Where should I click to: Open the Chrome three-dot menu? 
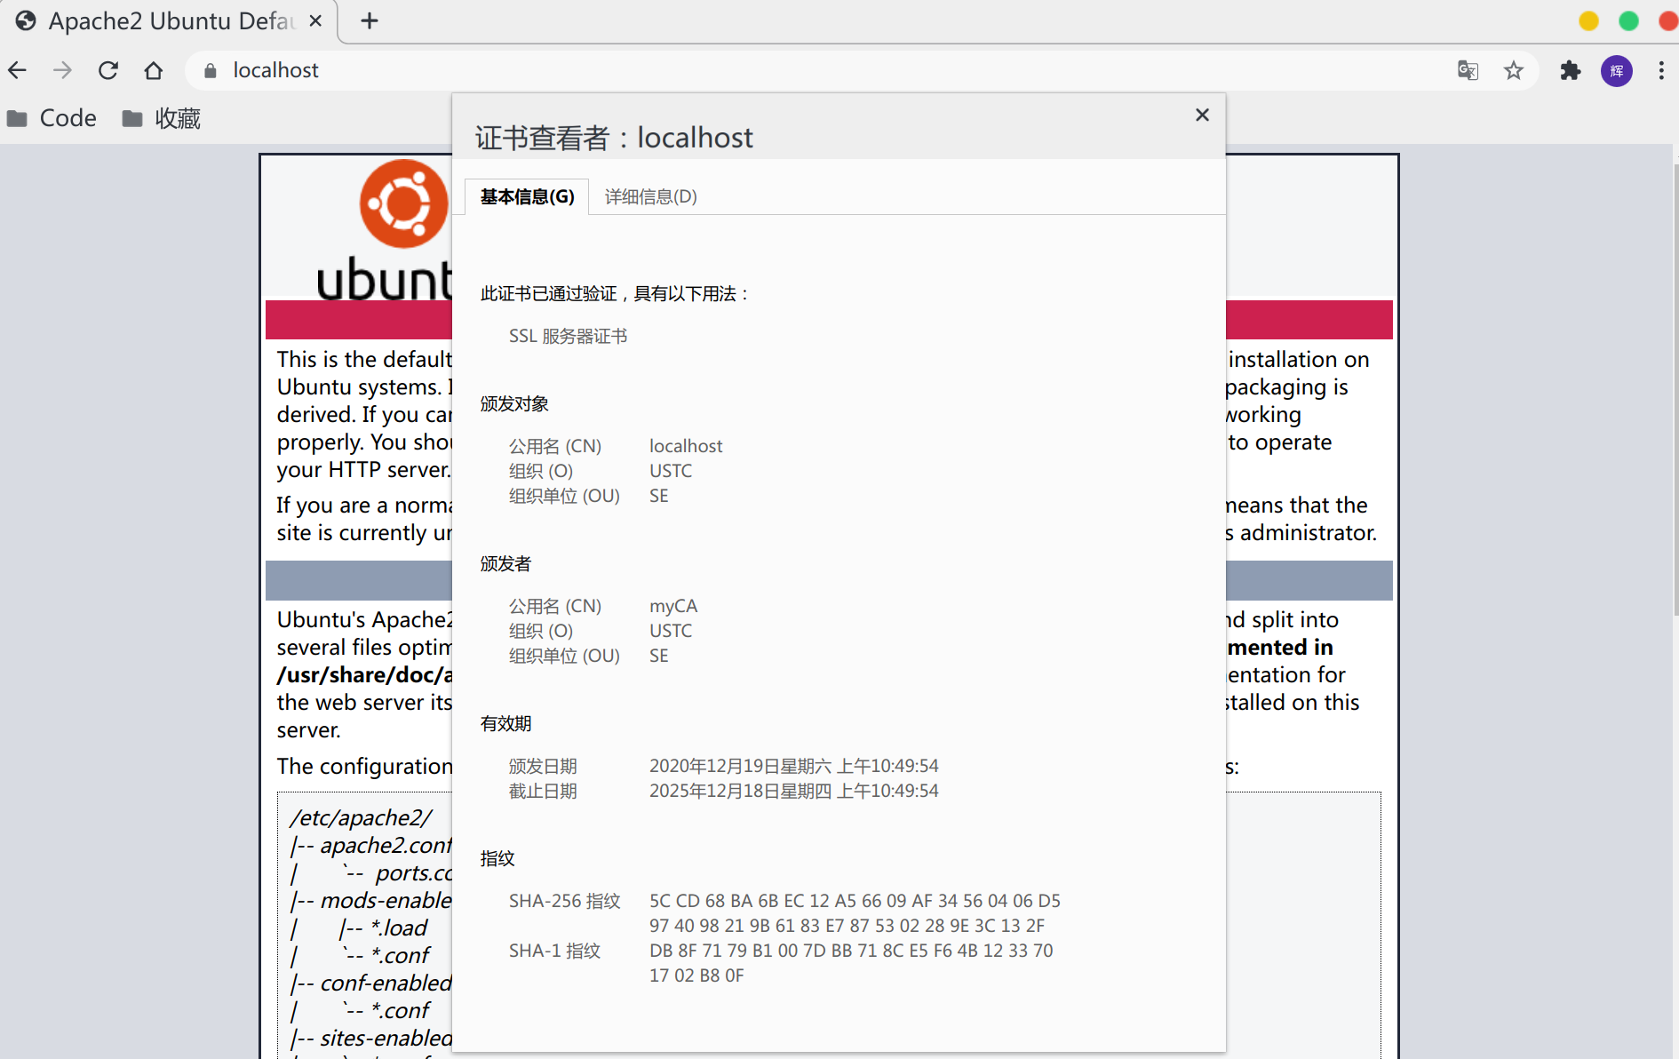coord(1661,70)
